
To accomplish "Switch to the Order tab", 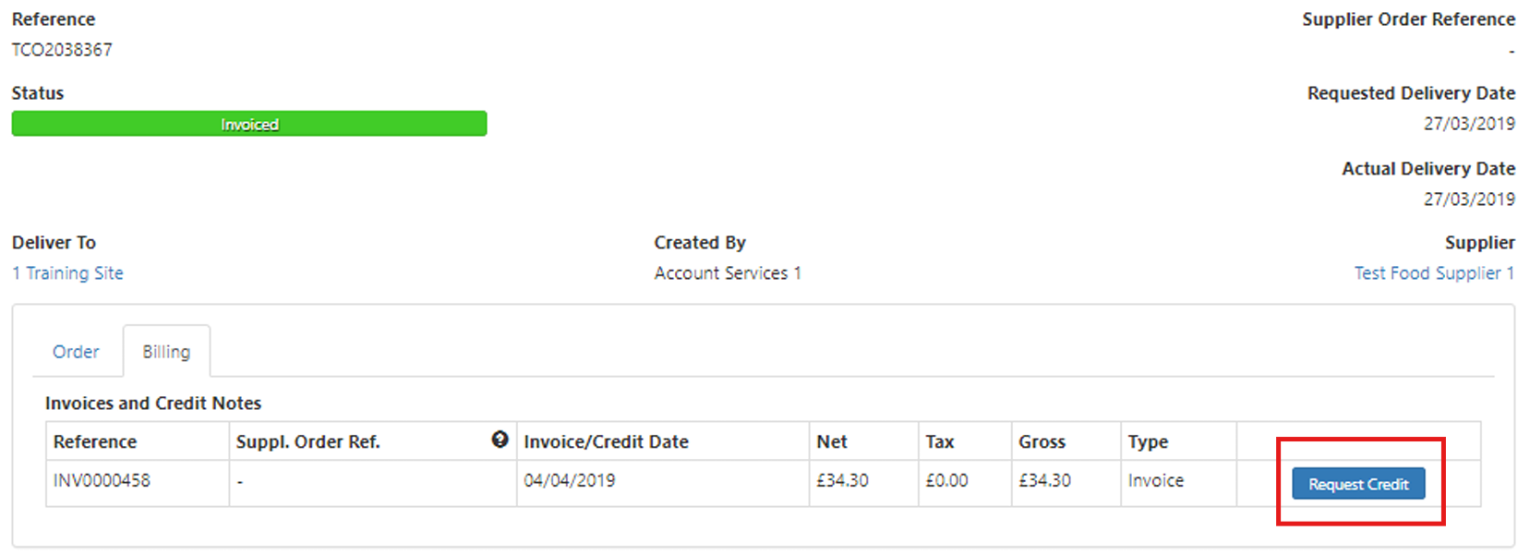I will click(x=76, y=352).
